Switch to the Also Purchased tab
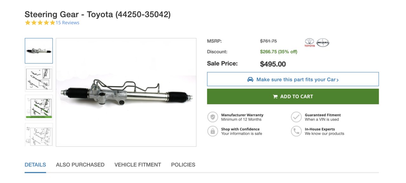 [x=80, y=165]
